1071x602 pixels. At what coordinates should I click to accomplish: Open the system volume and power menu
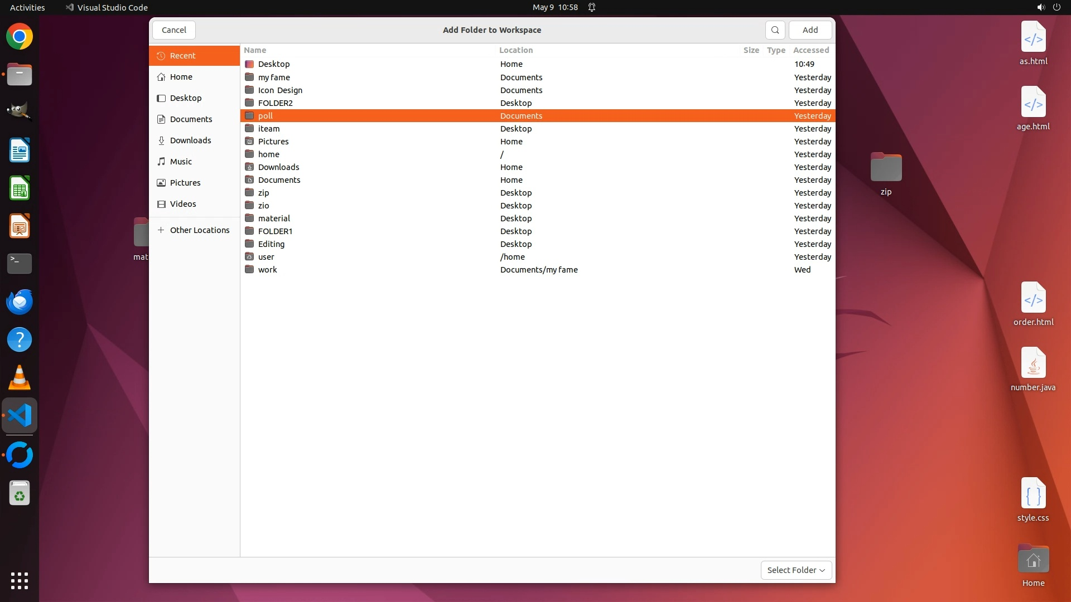(x=1048, y=7)
